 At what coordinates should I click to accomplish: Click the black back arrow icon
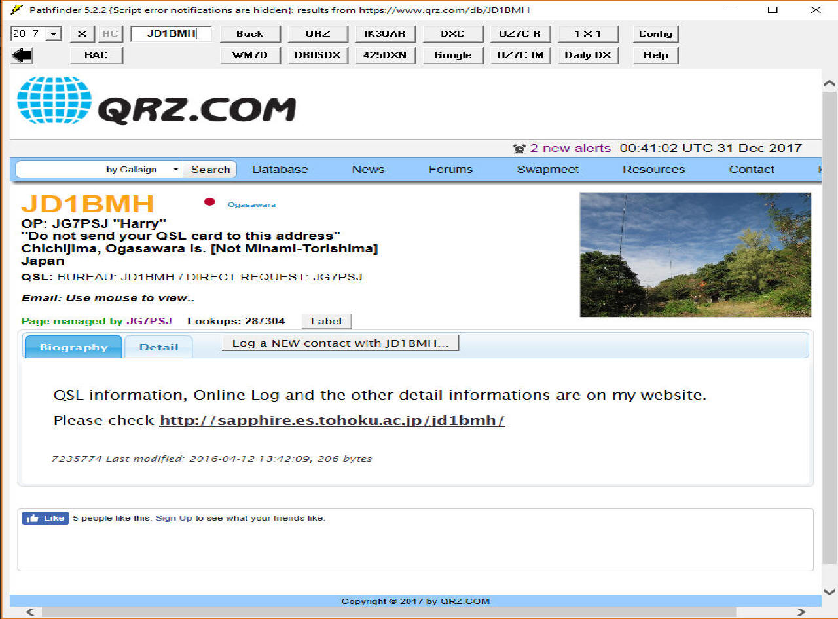(22, 56)
